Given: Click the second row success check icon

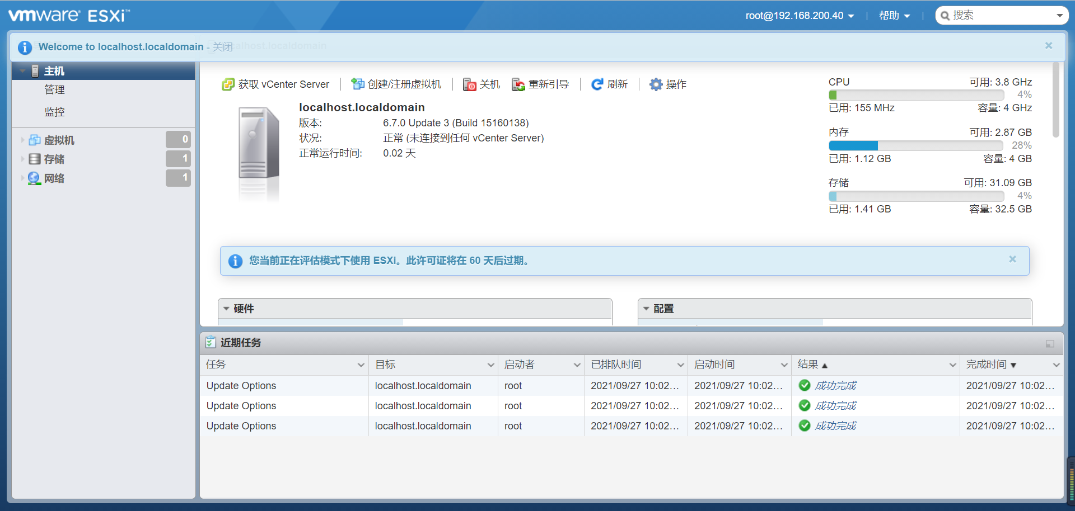Looking at the screenshot, I should pyautogui.click(x=805, y=405).
